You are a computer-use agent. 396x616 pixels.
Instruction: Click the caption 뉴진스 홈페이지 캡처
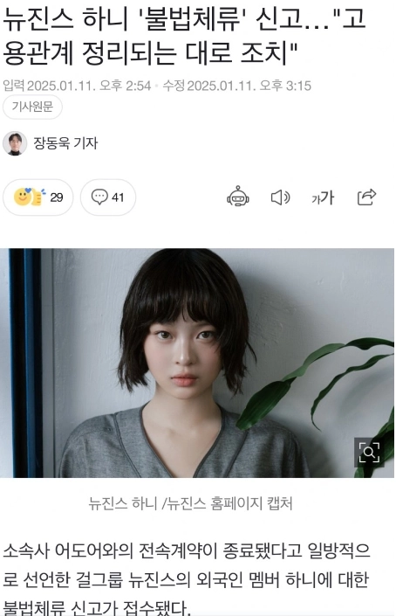tap(229, 503)
